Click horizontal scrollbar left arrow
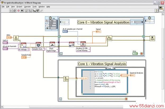The width and height of the screenshot is (165, 109). [x=2, y=107]
